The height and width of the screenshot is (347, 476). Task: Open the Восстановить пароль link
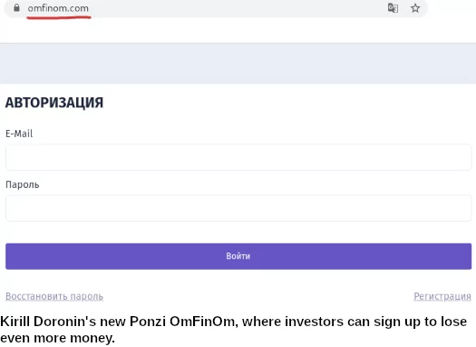(x=54, y=296)
